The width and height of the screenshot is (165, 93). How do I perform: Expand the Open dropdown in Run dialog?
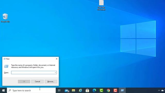point(55,73)
